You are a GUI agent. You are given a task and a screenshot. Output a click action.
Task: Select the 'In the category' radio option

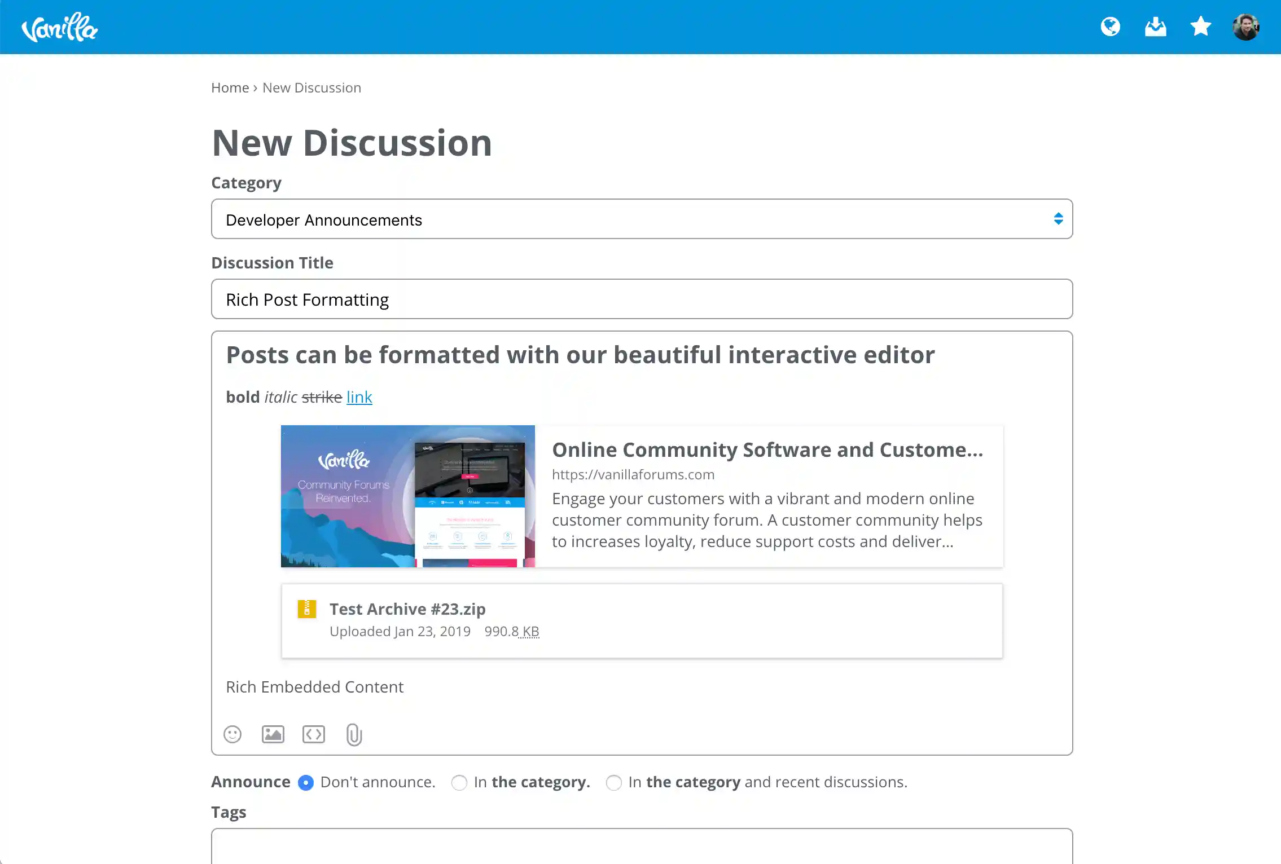(459, 783)
